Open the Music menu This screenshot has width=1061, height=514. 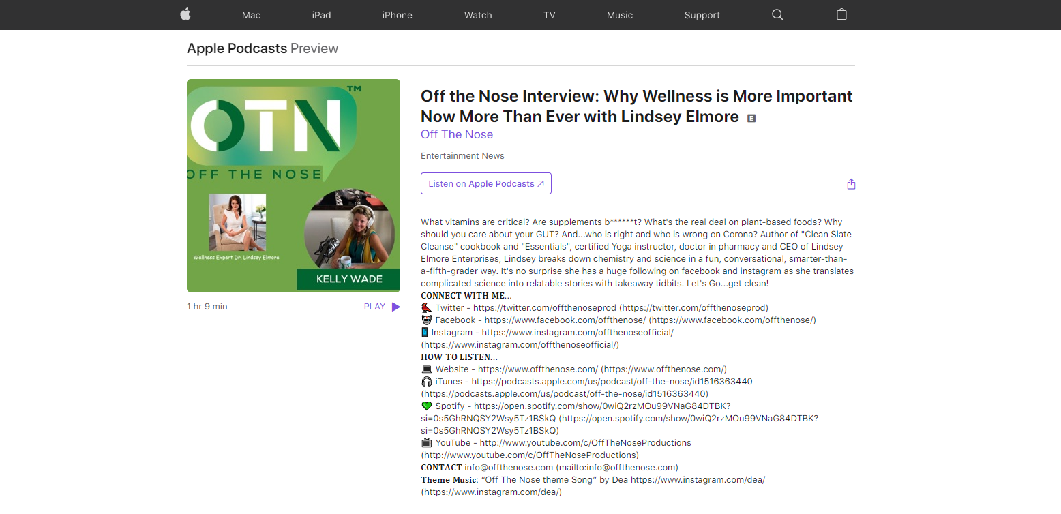point(620,15)
